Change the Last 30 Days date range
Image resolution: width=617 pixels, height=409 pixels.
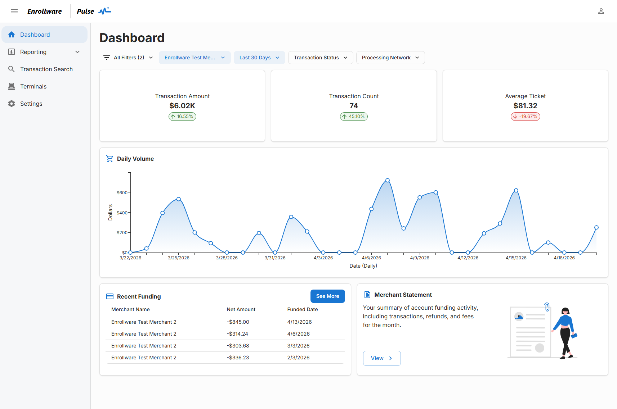[259, 58]
